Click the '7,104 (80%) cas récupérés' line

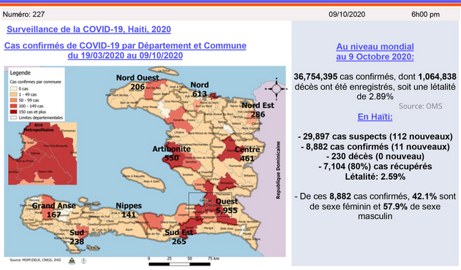375,166
